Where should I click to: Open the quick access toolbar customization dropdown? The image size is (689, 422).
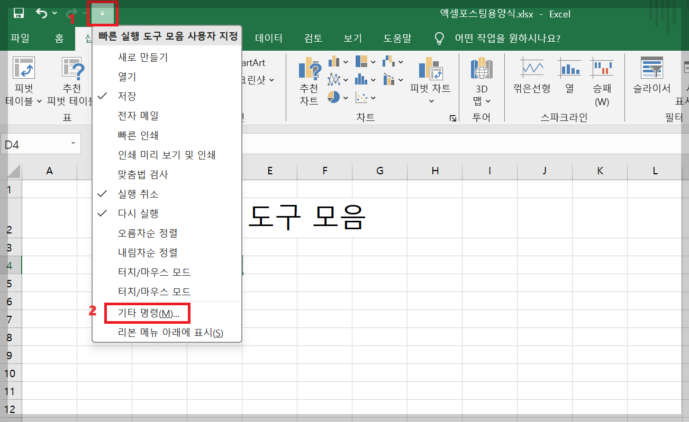(x=102, y=13)
